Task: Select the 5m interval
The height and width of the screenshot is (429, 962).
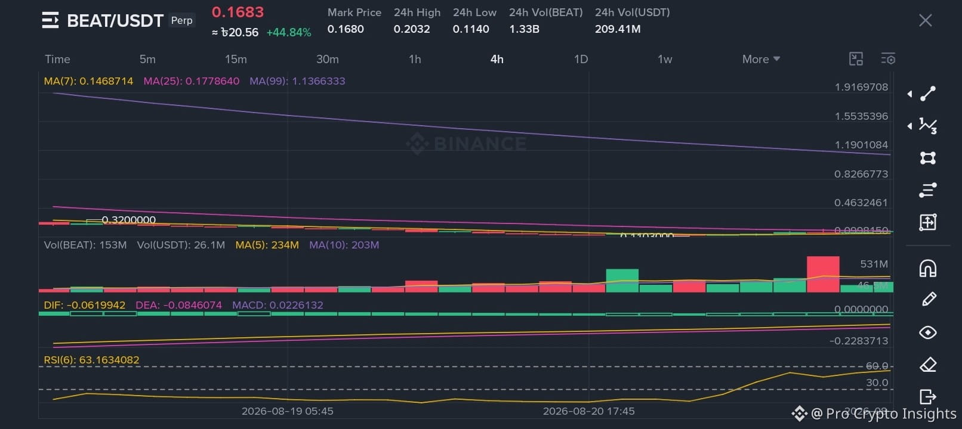Action: click(x=147, y=59)
